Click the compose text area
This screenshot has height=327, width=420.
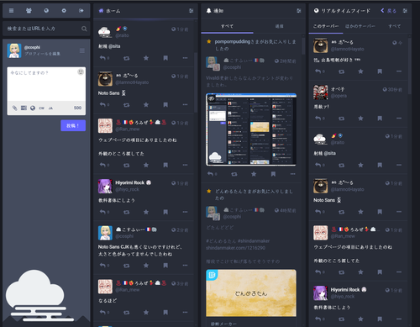click(x=46, y=84)
